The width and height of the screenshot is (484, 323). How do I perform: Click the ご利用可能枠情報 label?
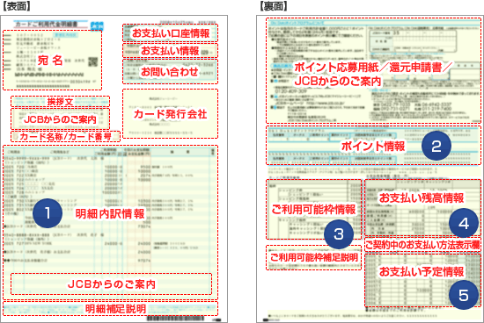click(313, 210)
